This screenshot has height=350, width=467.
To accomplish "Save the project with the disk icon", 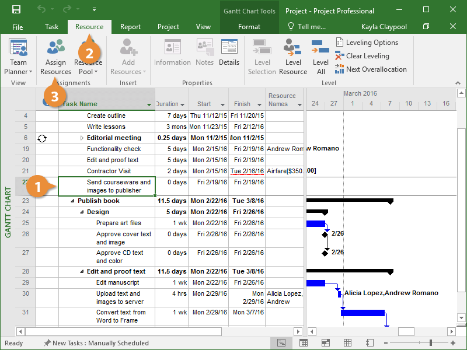I will (16, 10).
